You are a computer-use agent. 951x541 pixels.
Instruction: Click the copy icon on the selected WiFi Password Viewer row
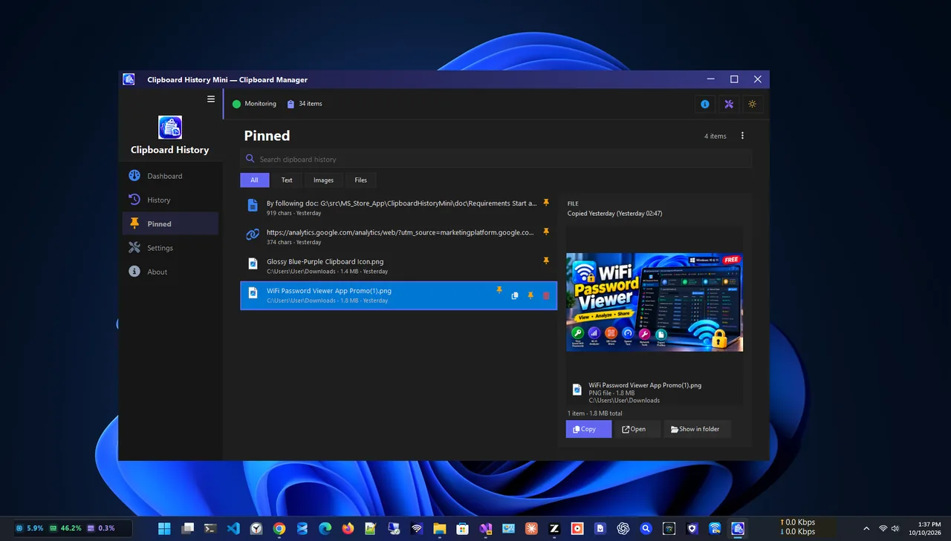pos(515,295)
